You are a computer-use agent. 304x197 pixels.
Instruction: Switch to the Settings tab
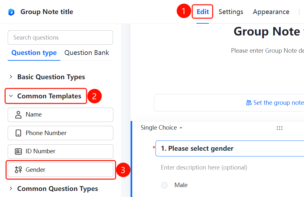click(231, 12)
